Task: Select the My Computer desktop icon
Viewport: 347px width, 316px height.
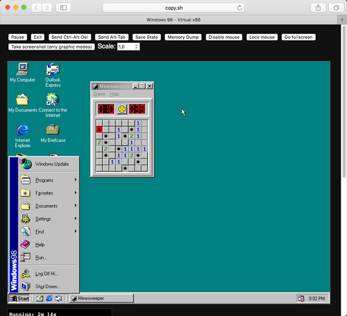Action: 23,72
